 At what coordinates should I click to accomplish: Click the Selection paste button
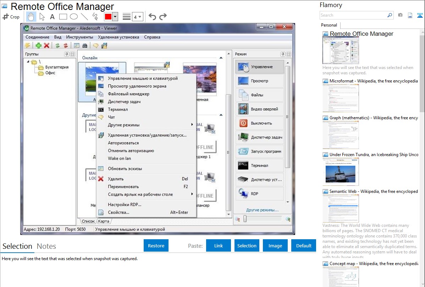click(247, 246)
